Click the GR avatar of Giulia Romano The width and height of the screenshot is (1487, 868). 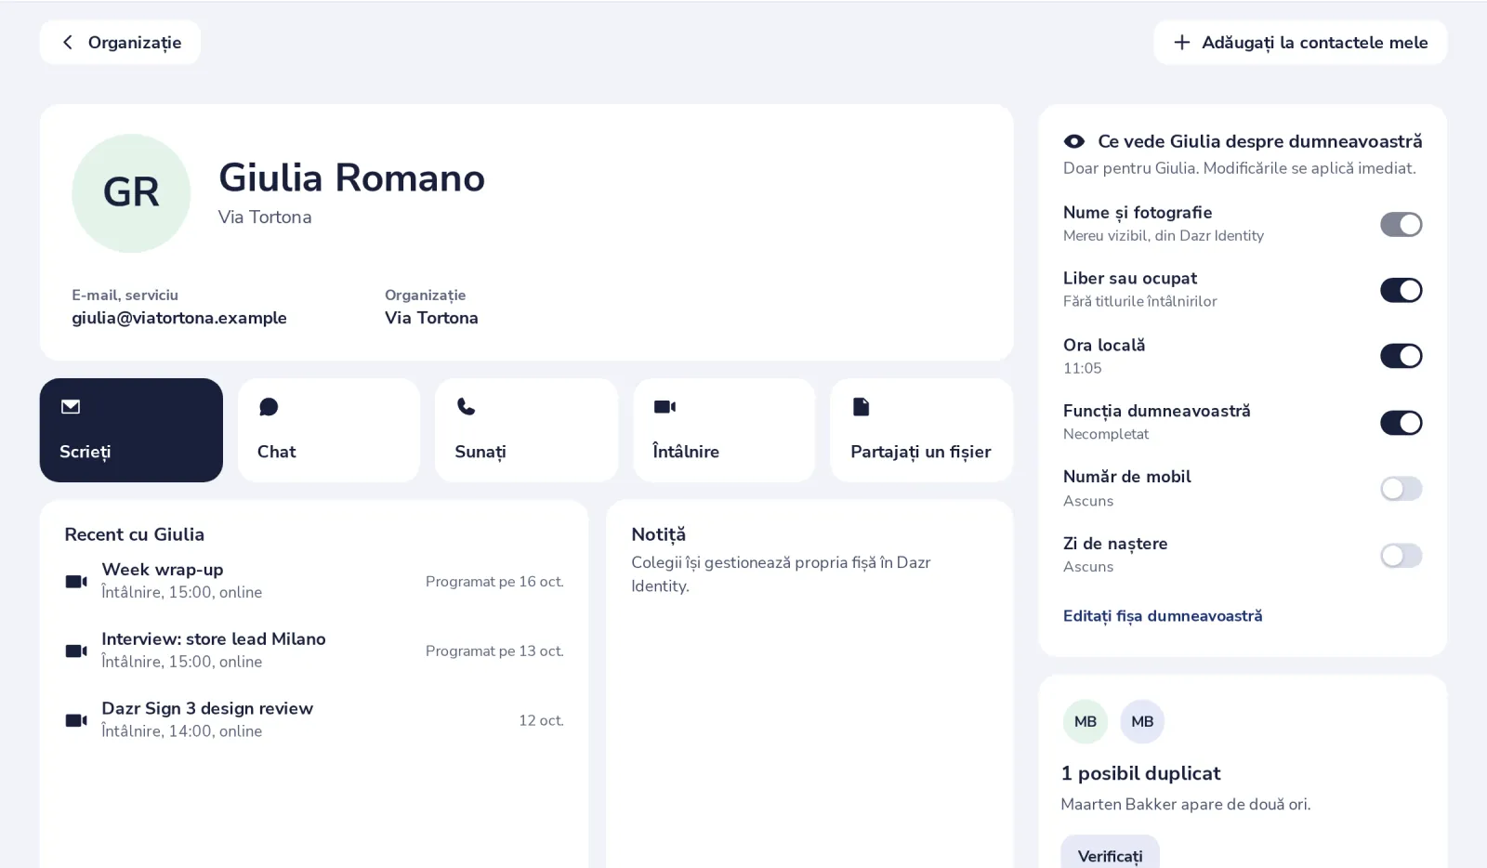point(131,193)
